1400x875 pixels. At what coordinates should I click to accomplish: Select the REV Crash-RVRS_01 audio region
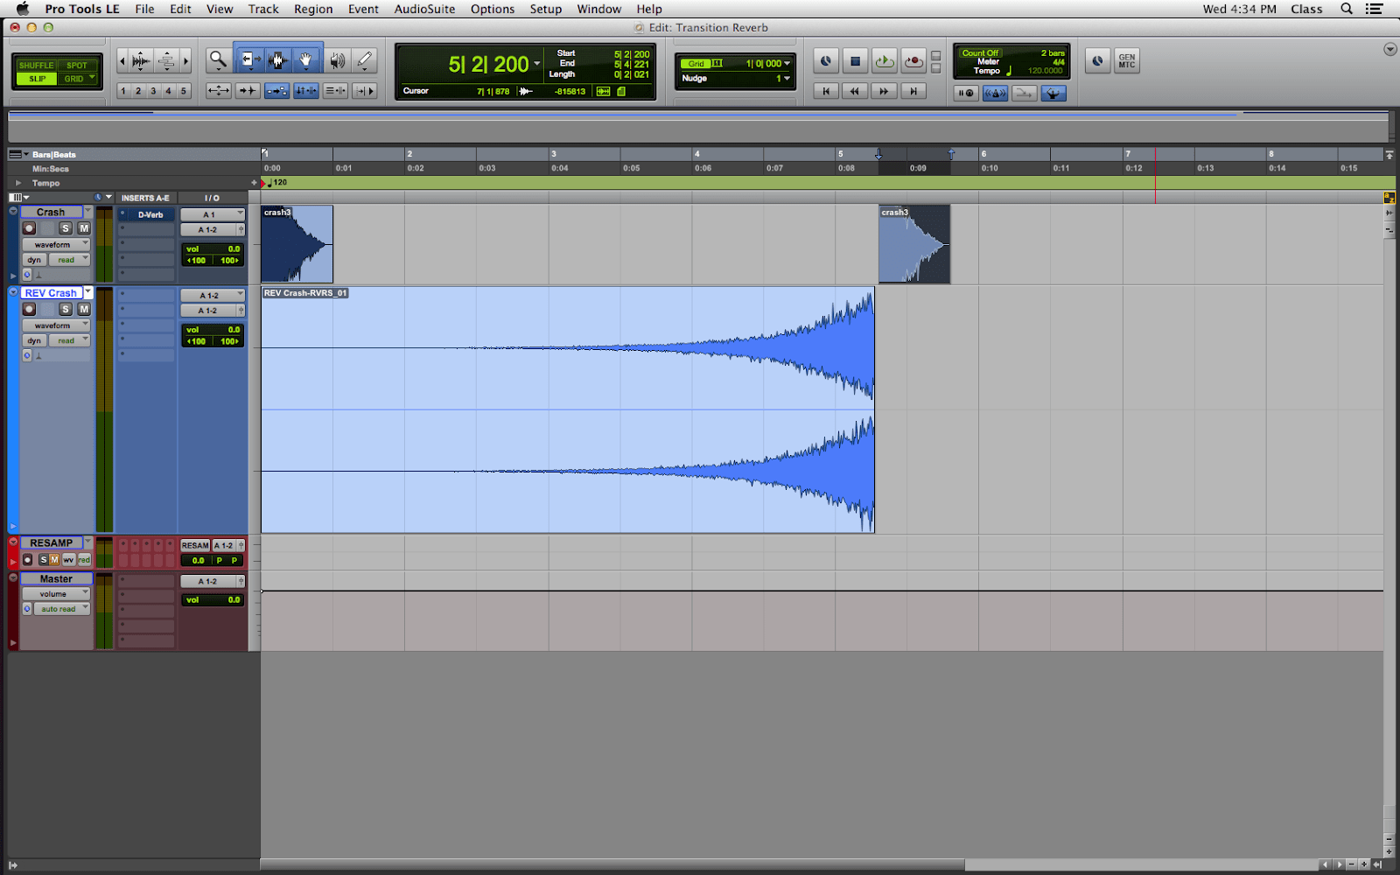(x=567, y=409)
